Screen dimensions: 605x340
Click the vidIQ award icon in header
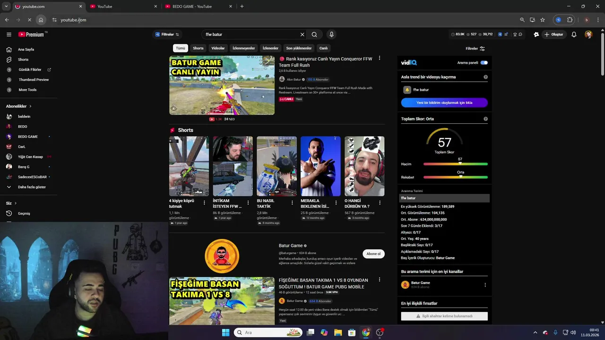click(515, 34)
